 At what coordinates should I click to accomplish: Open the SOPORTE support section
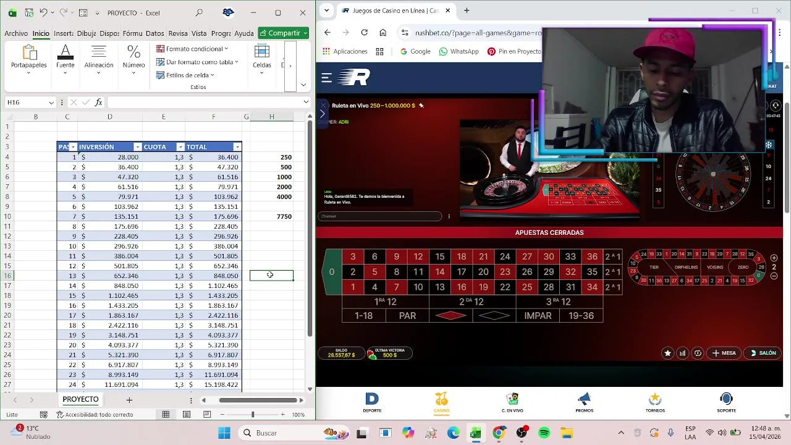[726, 403]
